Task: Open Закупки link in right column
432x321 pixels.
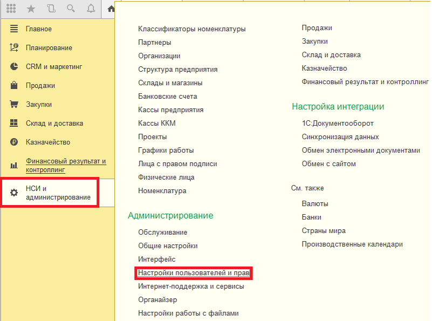Action: coord(314,42)
